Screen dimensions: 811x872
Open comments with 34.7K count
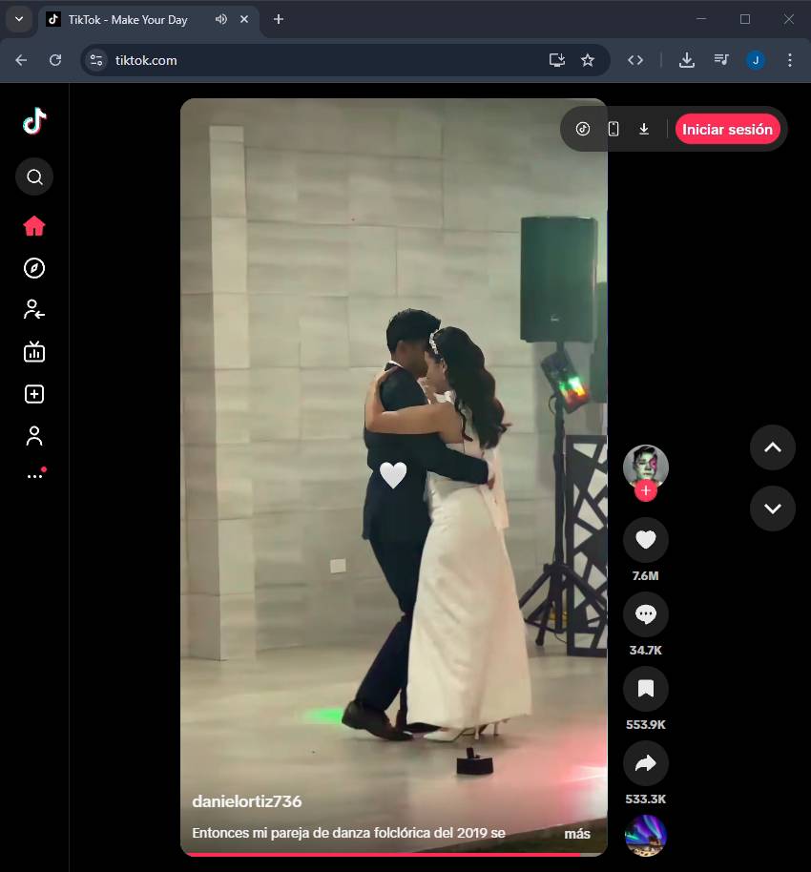click(x=646, y=615)
